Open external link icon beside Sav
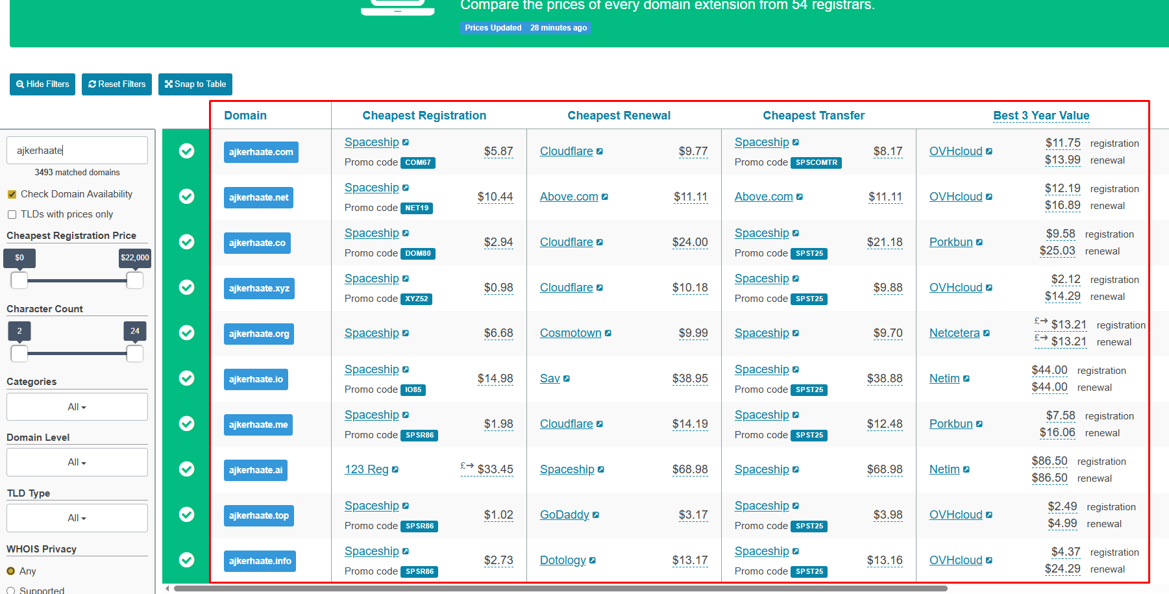 pyautogui.click(x=567, y=378)
